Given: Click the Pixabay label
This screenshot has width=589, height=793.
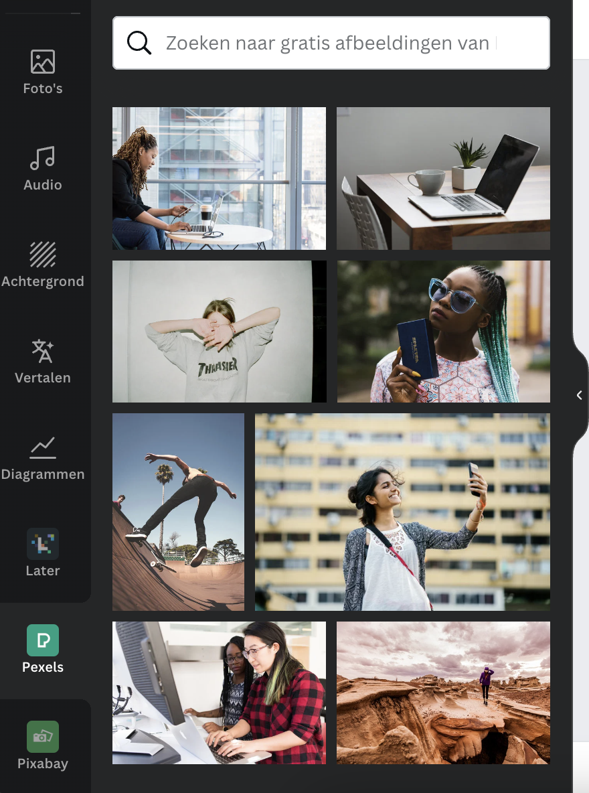Looking at the screenshot, I should (x=42, y=764).
